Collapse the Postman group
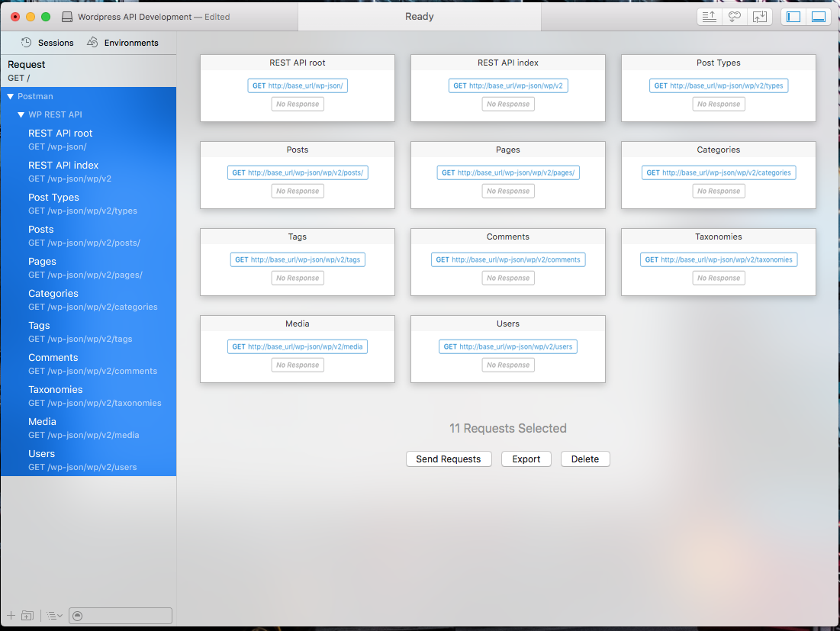Image resolution: width=840 pixels, height=631 pixels. pos(10,97)
